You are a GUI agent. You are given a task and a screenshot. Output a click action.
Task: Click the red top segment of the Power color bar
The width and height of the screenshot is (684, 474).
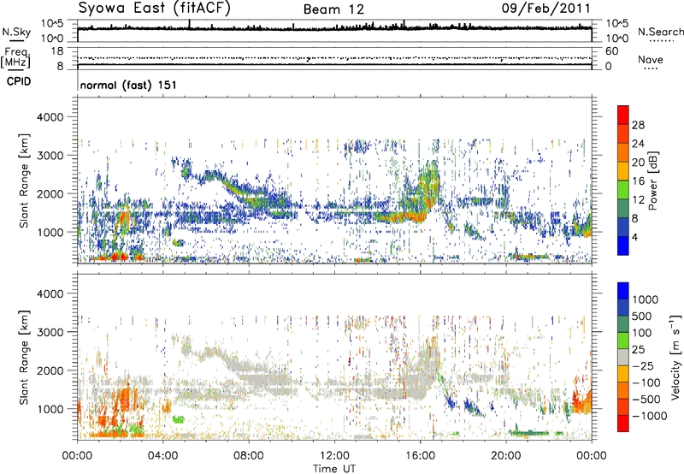click(x=623, y=115)
